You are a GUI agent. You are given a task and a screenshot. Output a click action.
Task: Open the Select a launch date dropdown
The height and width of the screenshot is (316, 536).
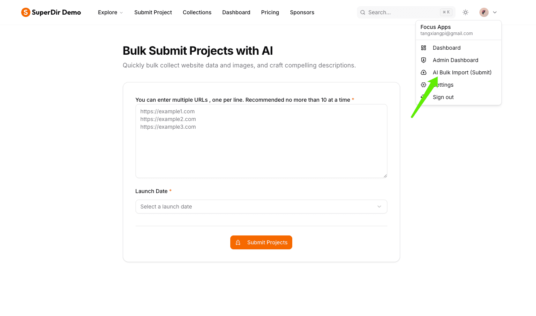pos(261,207)
